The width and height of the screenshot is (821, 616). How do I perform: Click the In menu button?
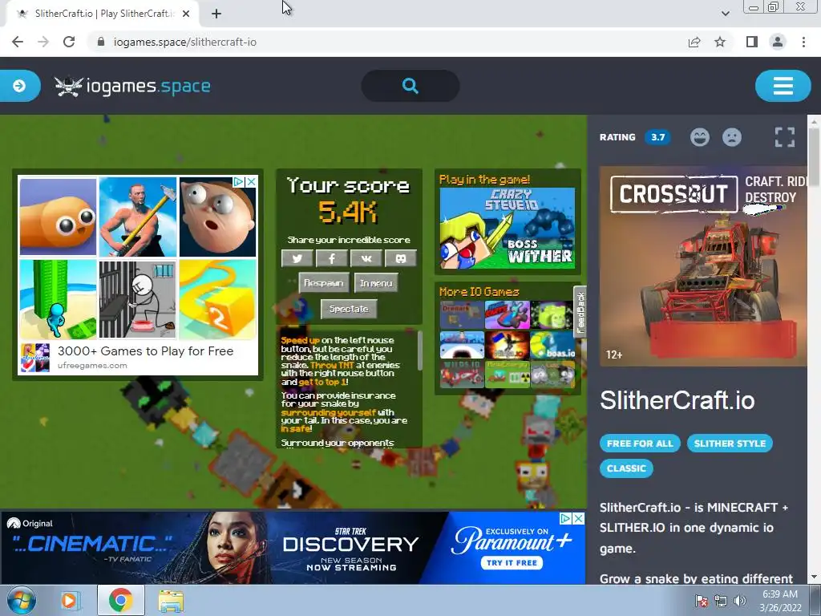(376, 283)
